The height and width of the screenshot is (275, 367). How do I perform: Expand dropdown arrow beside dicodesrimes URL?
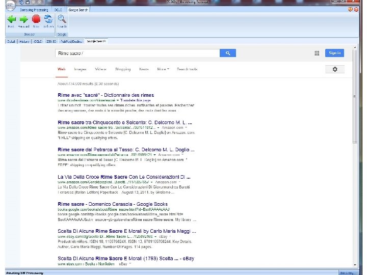pyautogui.click(x=118, y=100)
